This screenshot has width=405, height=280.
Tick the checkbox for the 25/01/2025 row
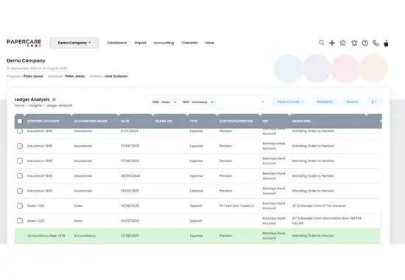click(20, 191)
